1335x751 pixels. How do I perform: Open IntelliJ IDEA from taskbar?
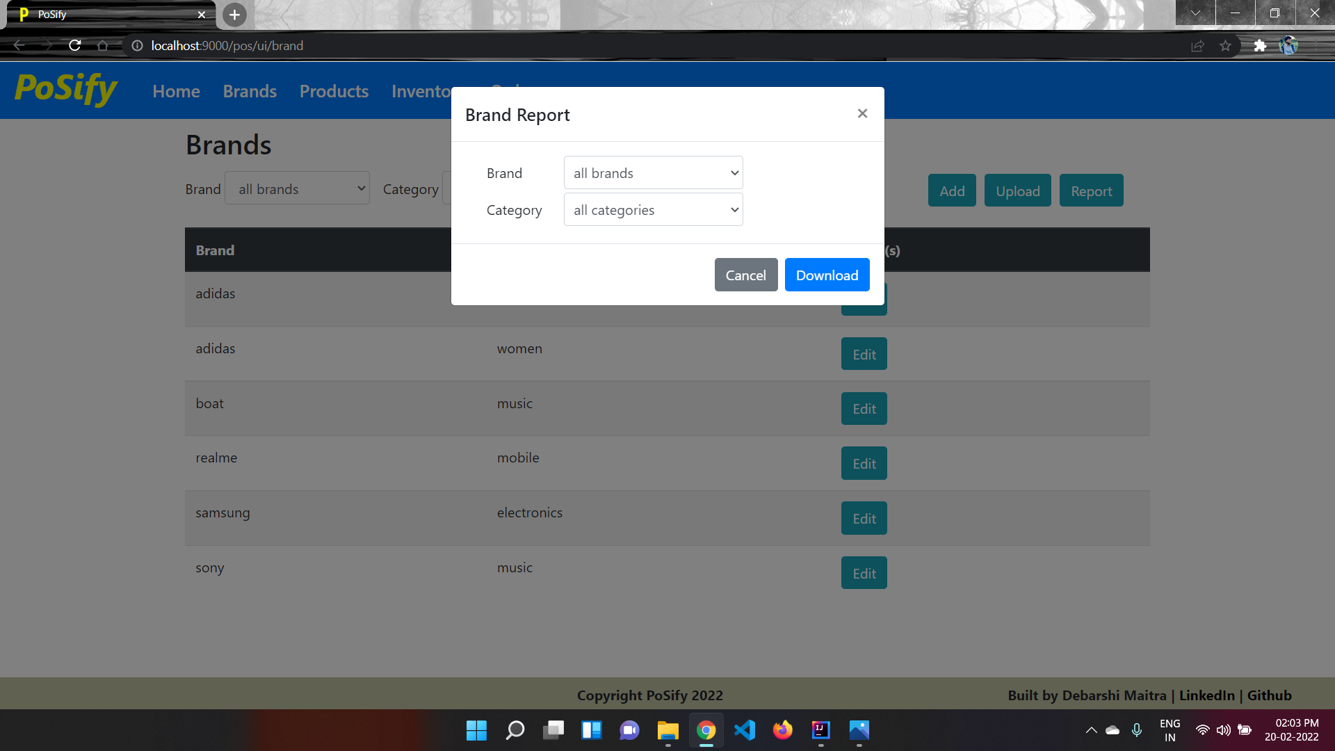[820, 730]
